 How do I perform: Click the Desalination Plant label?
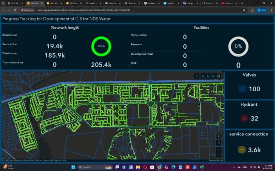click(142, 54)
